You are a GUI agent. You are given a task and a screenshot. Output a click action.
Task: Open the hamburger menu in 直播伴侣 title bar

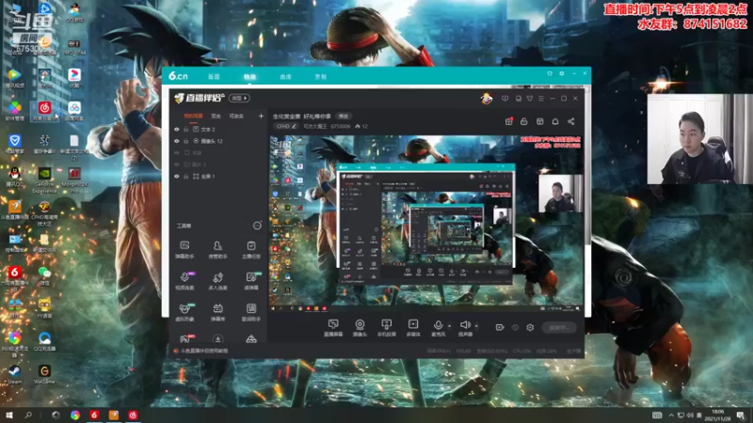[x=541, y=99]
